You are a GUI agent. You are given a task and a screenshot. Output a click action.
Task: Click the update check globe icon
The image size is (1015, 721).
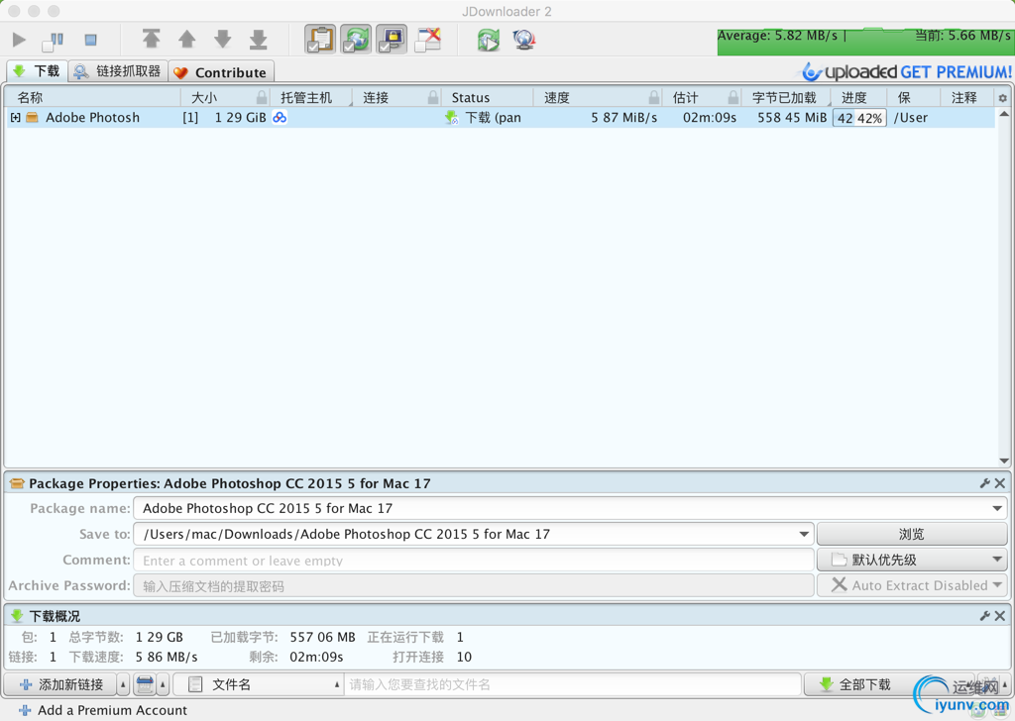524,40
